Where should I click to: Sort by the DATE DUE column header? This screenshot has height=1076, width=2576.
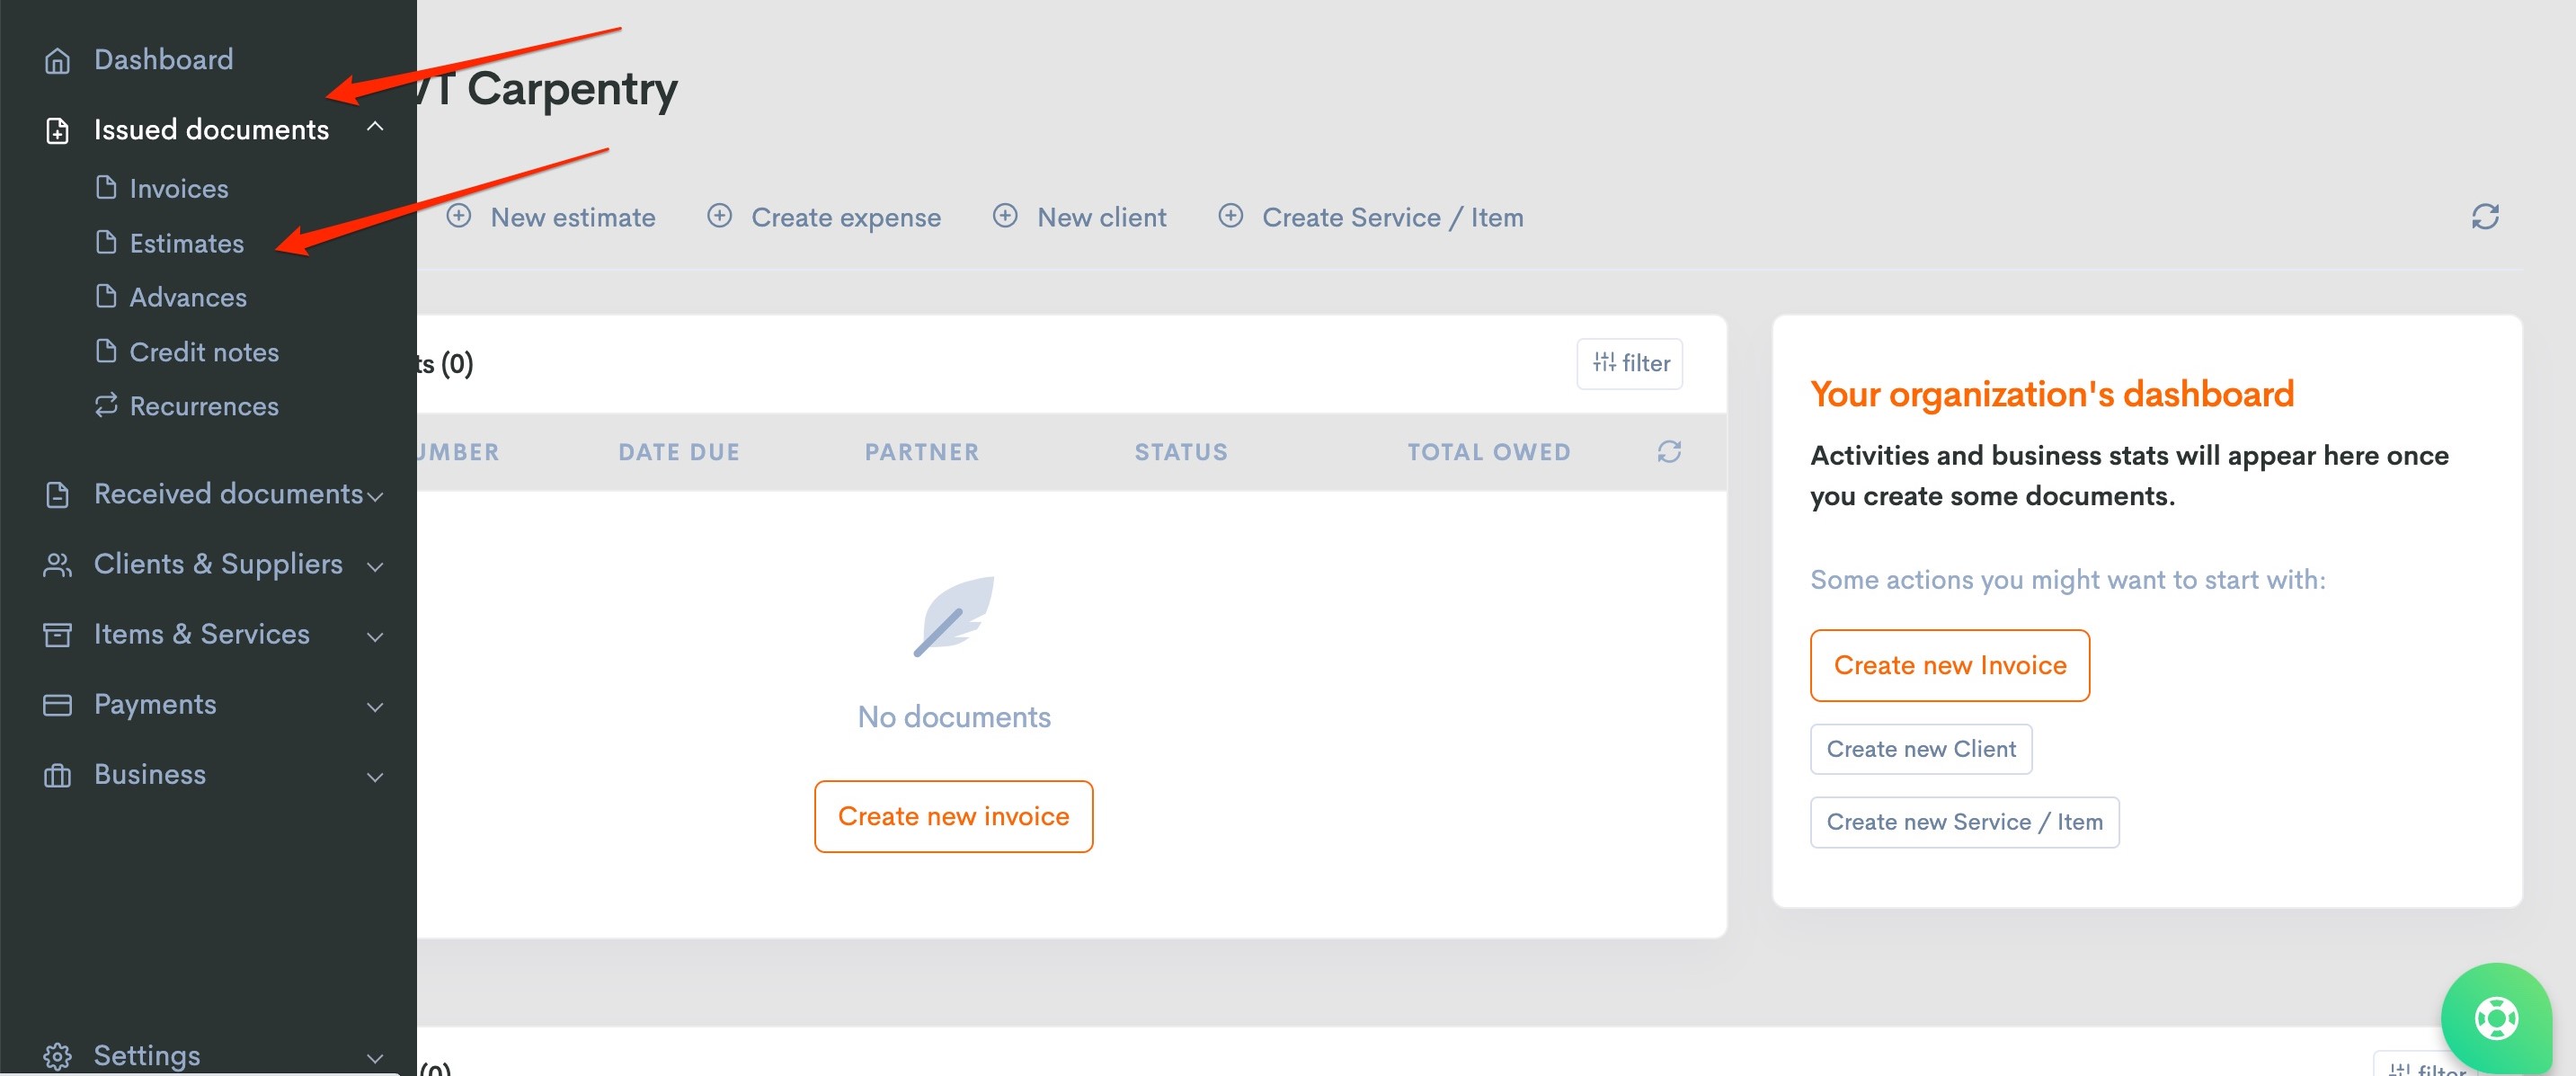pyautogui.click(x=679, y=452)
